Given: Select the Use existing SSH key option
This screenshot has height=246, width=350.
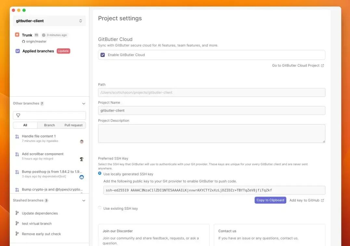Looking at the screenshot, I should coord(100,208).
